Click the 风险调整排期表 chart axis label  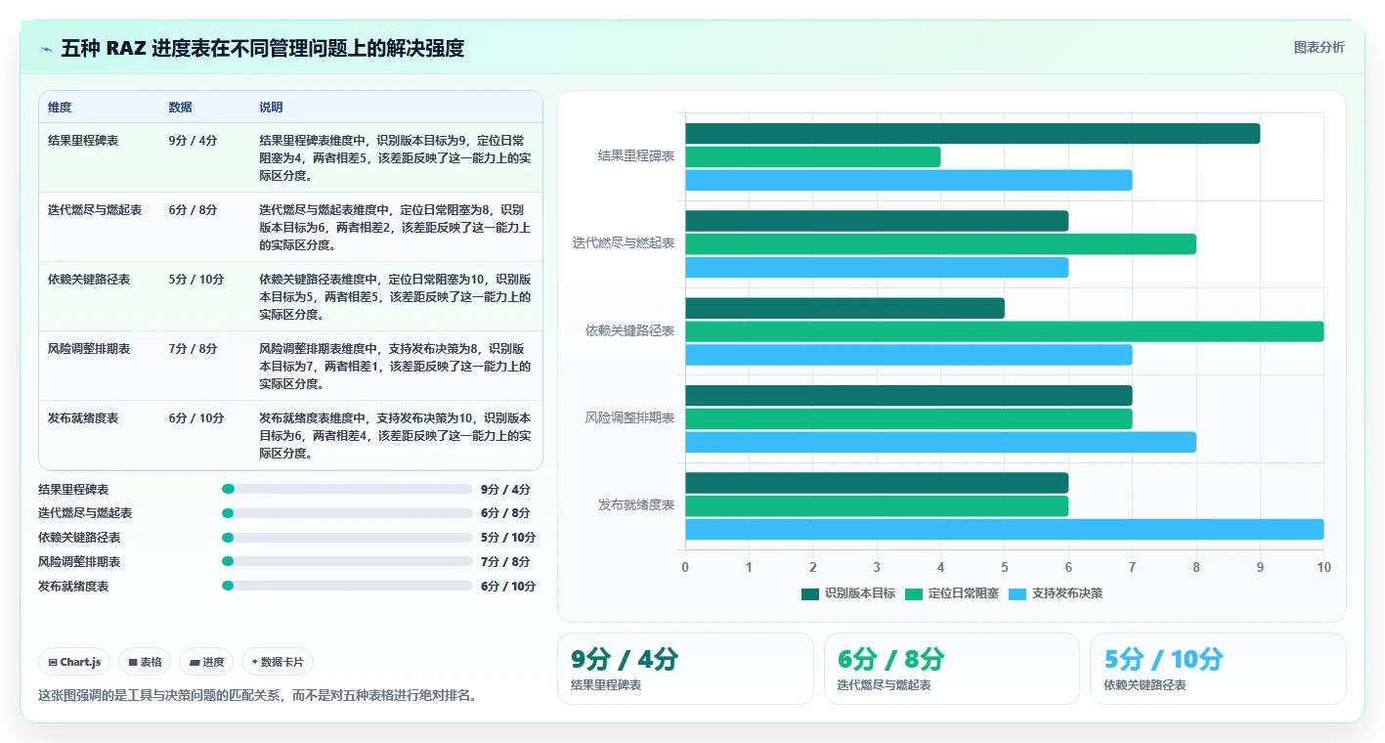[630, 418]
